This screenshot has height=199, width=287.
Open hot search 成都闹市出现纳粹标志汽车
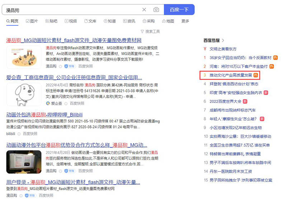(232, 110)
